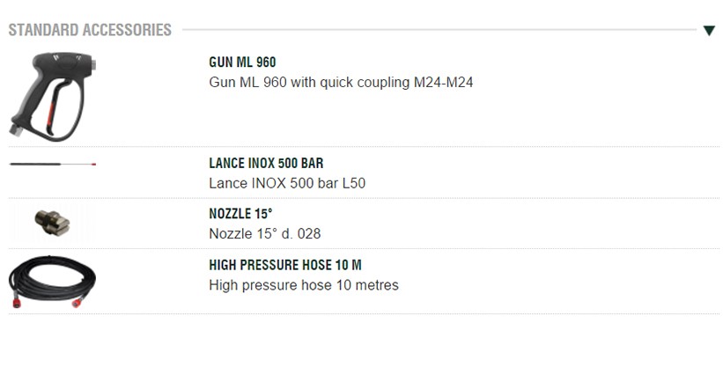Select the NOZZLE 15° title

[240, 214]
